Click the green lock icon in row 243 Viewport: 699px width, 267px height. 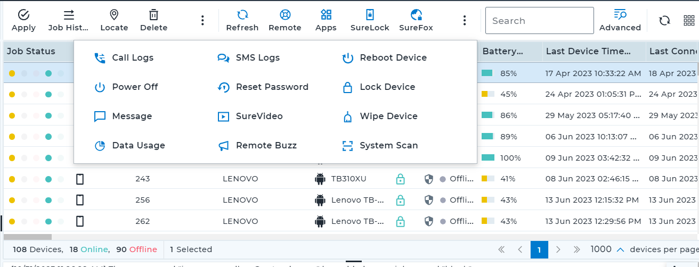pyautogui.click(x=400, y=179)
